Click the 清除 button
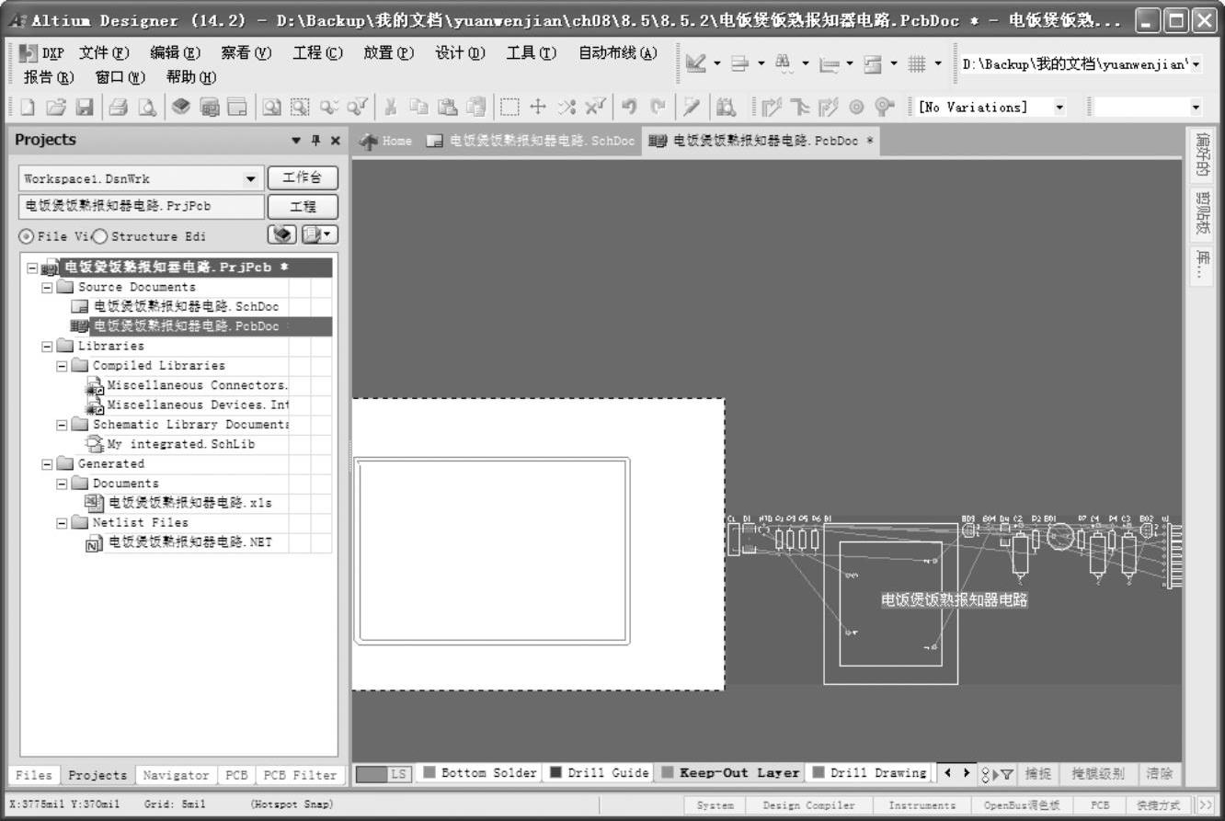The height and width of the screenshot is (821, 1225). [1159, 774]
